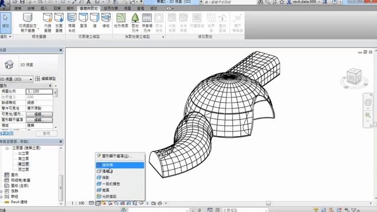
Task: Expand the 群組 groups tree node
Action: [1, 197]
